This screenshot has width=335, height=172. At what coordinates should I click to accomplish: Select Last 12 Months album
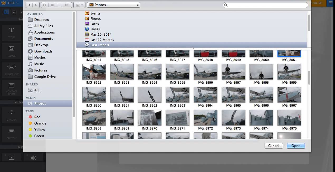coord(102,40)
